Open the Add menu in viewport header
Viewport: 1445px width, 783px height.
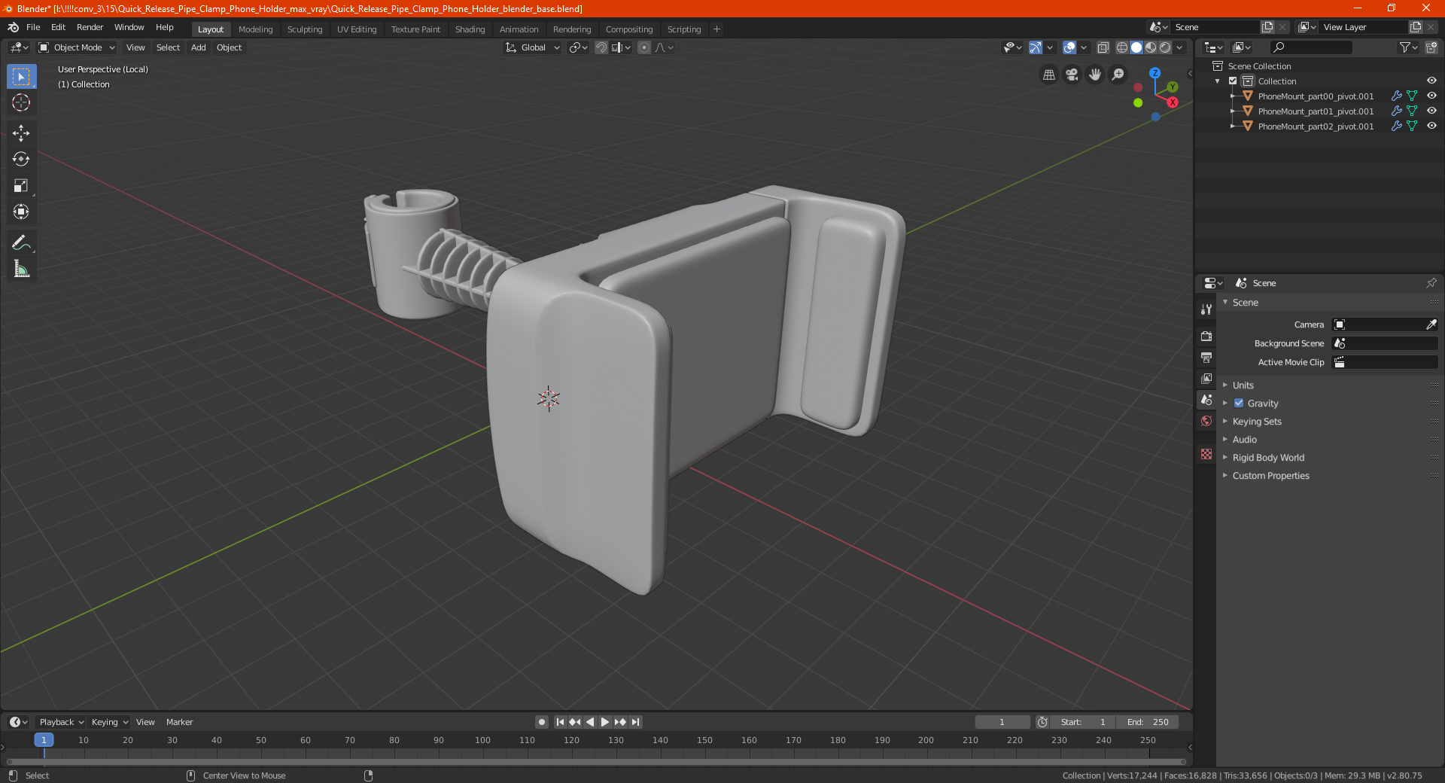tap(198, 47)
